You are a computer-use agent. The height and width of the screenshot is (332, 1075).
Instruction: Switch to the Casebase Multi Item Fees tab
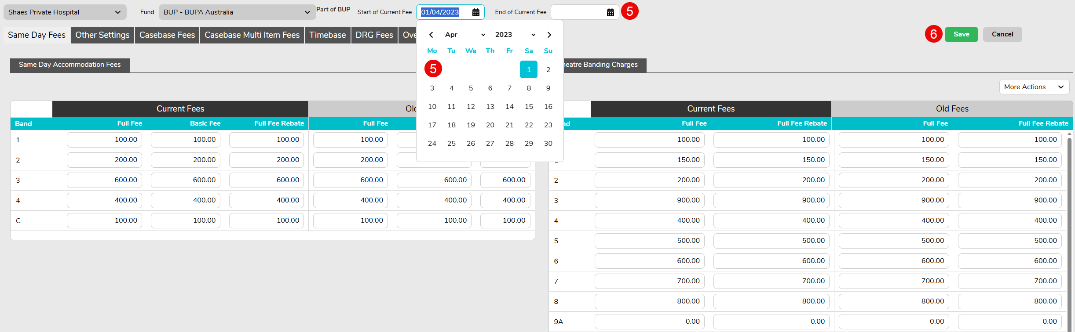click(x=252, y=35)
